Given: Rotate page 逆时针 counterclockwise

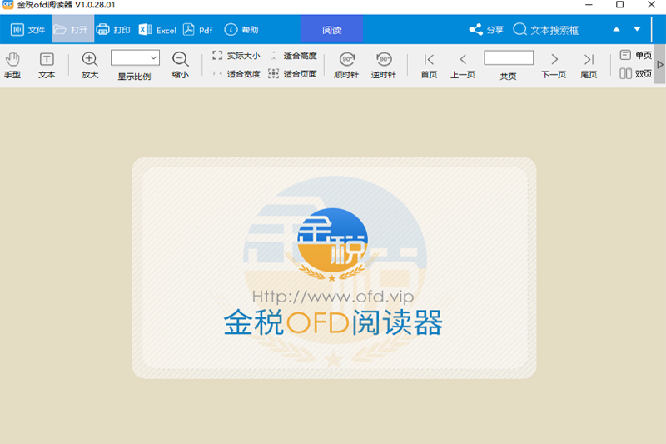Looking at the screenshot, I should pyautogui.click(x=384, y=65).
